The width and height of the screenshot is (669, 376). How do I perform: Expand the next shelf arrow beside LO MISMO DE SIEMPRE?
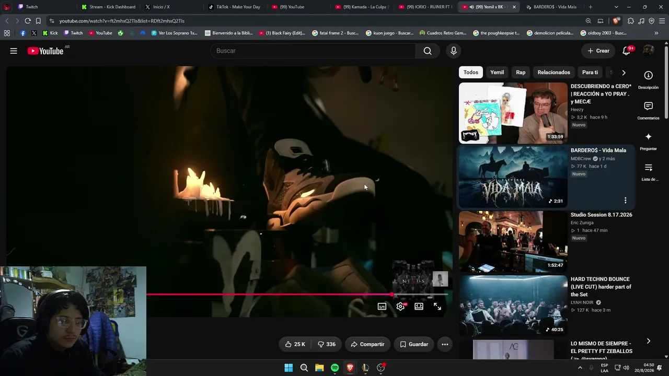pos(649,341)
